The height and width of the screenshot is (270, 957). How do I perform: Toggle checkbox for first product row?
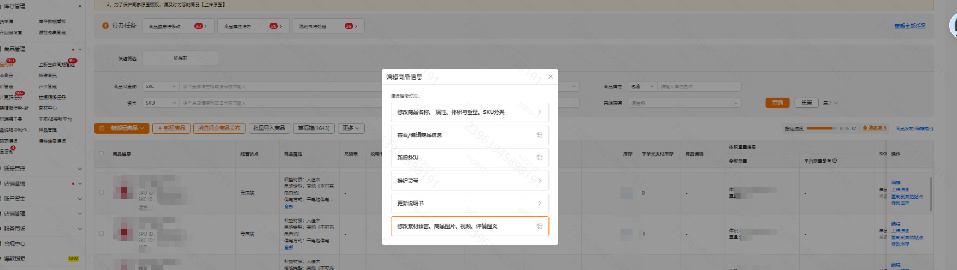[102, 192]
